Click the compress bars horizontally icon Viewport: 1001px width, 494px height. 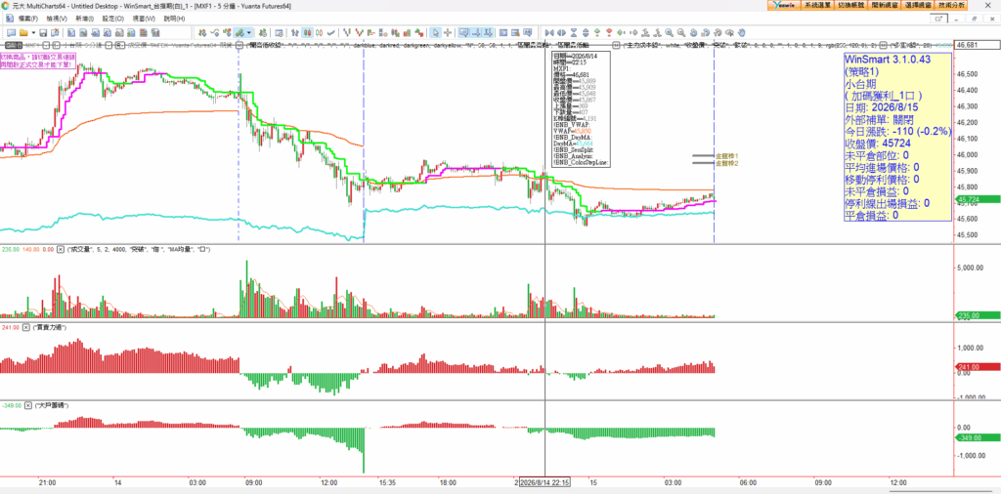click(549, 32)
